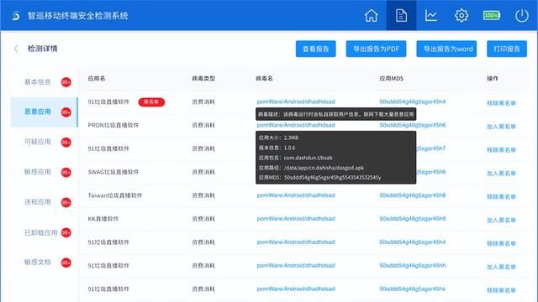The height and width of the screenshot is (302, 538).
Task: Click the 99+ badge next to 已卸载应用
Action: point(66,233)
